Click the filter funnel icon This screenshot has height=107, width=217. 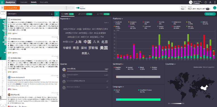(2, 8)
